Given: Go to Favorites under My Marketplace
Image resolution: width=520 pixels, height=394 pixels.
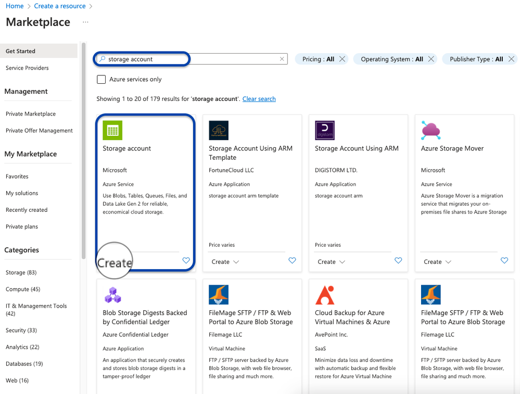Looking at the screenshot, I should (x=17, y=176).
